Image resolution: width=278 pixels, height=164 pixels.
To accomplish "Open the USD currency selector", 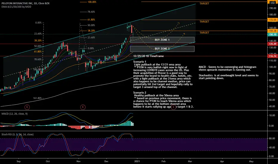I will click(273, 3).
